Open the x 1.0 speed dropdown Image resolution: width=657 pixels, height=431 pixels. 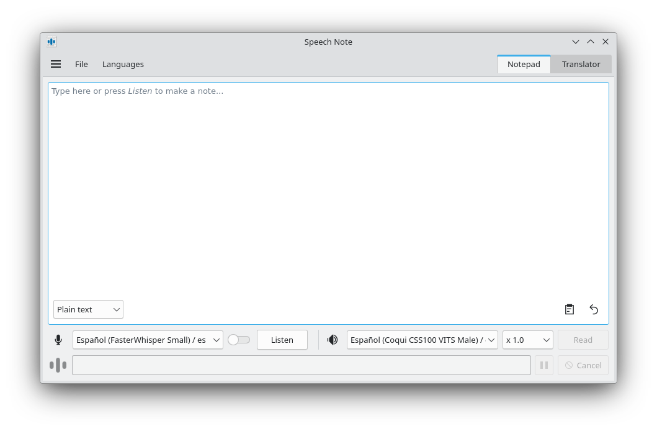[x=527, y=340]
